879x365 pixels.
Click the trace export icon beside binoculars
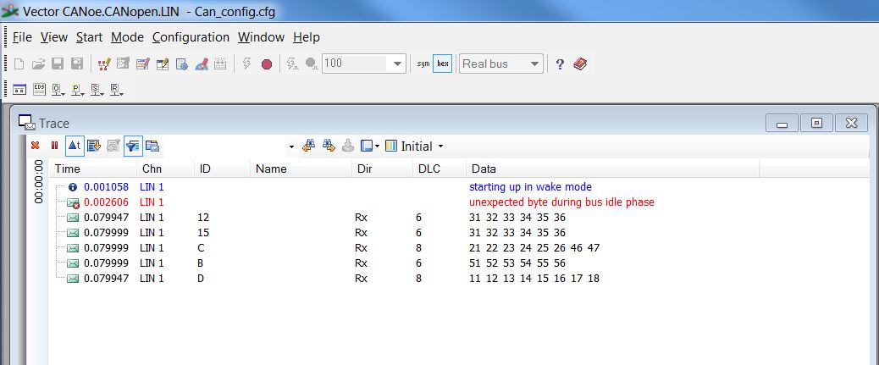coord(348,146)
